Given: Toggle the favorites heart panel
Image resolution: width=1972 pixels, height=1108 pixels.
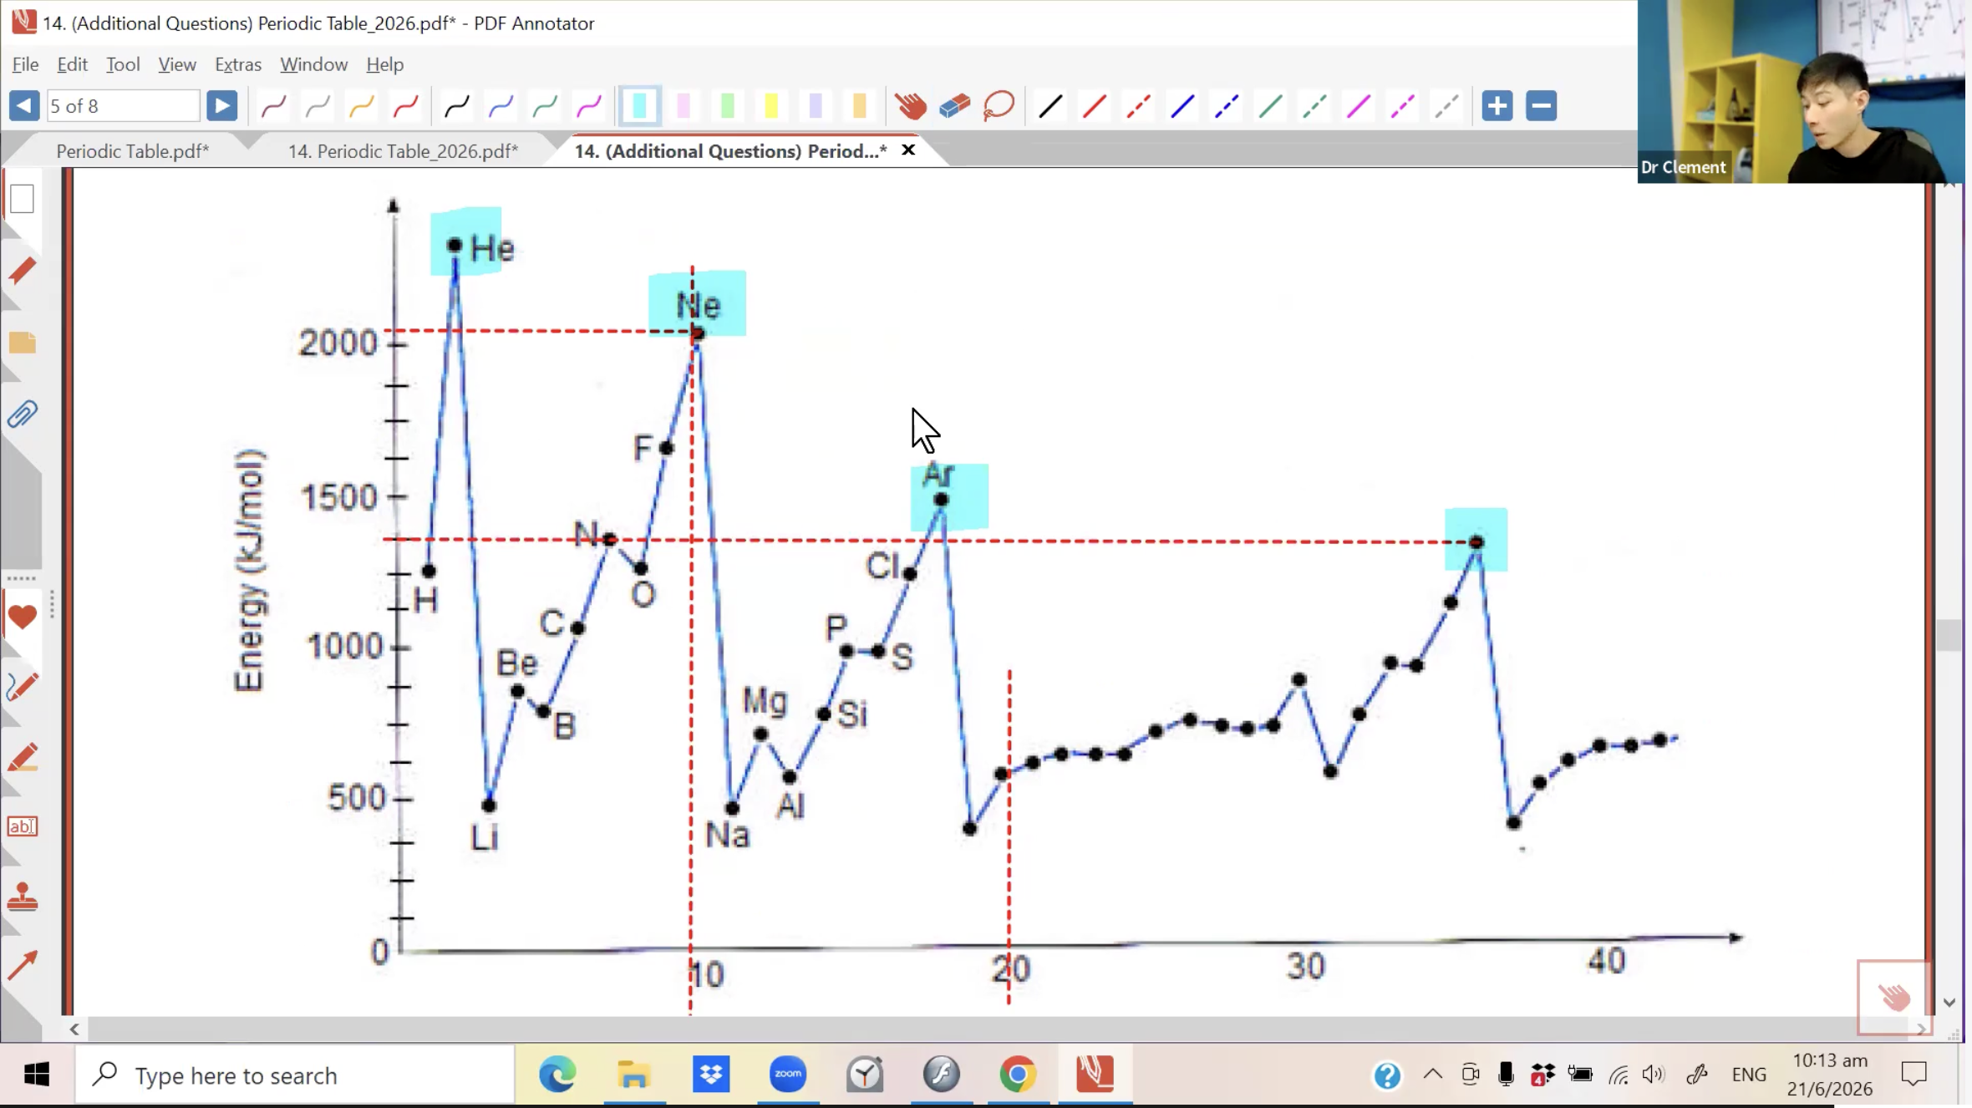Looking at the screenshot, I should point(23,618).
